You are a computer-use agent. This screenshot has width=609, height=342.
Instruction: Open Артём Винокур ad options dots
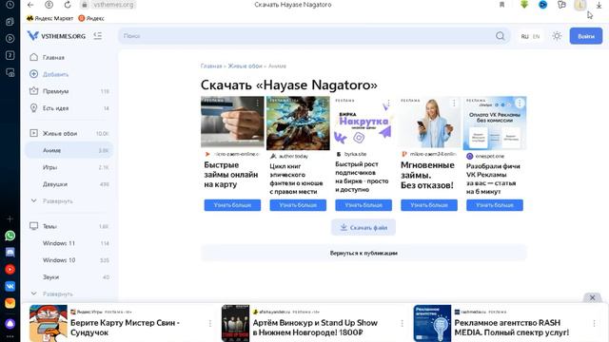pyautogui.click(x=402, y=323)
